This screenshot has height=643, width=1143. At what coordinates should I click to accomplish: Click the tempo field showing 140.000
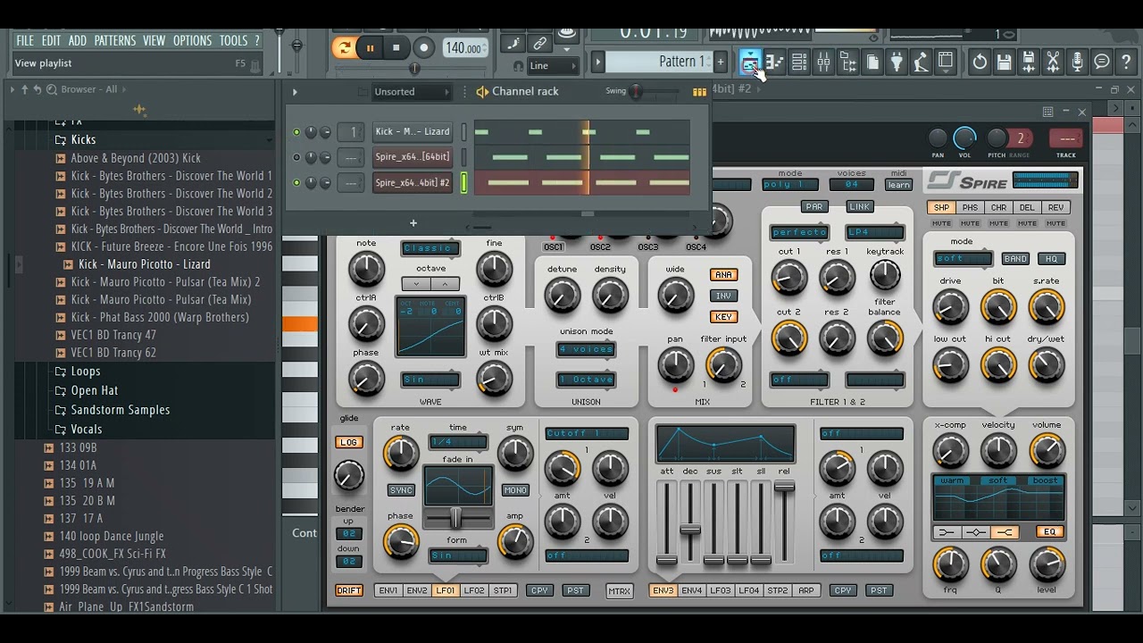[x=463, y=48]
